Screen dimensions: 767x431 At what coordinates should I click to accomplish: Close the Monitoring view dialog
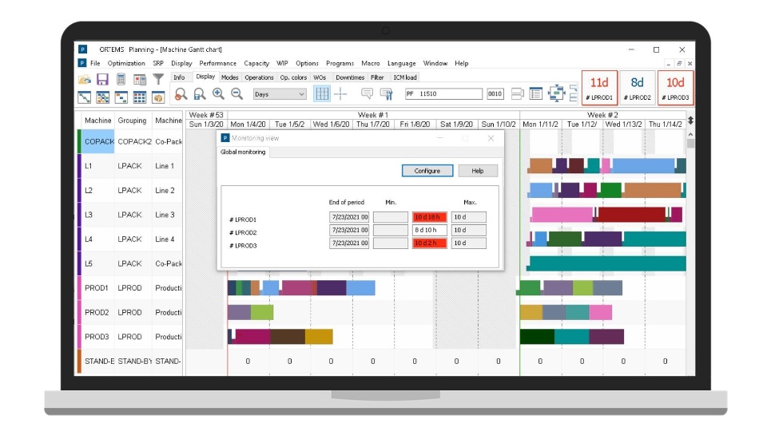click(491, 138)
